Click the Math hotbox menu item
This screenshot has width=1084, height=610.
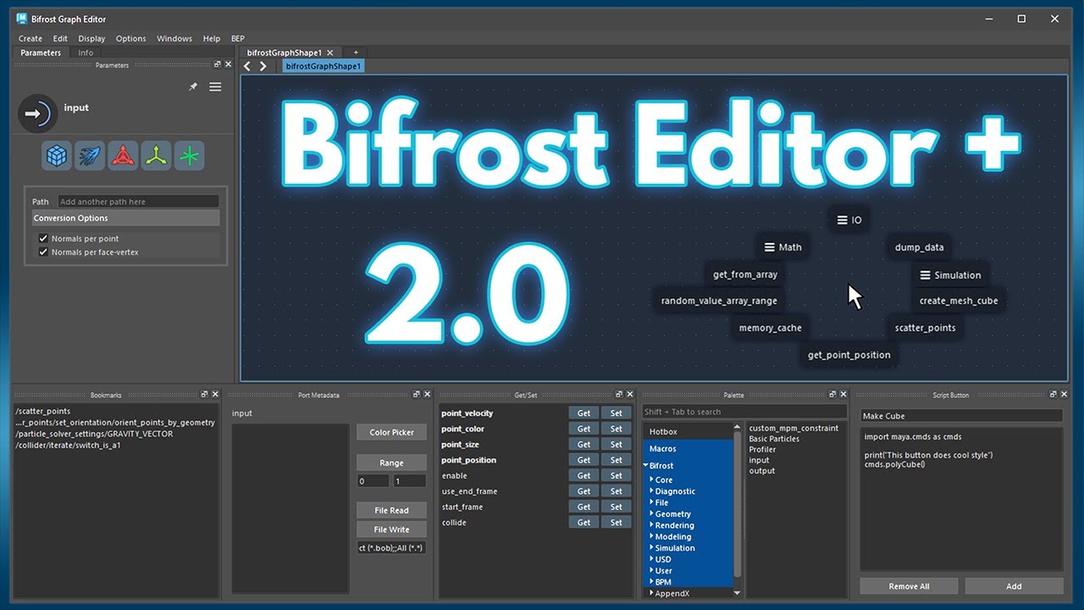coord(783,247)
